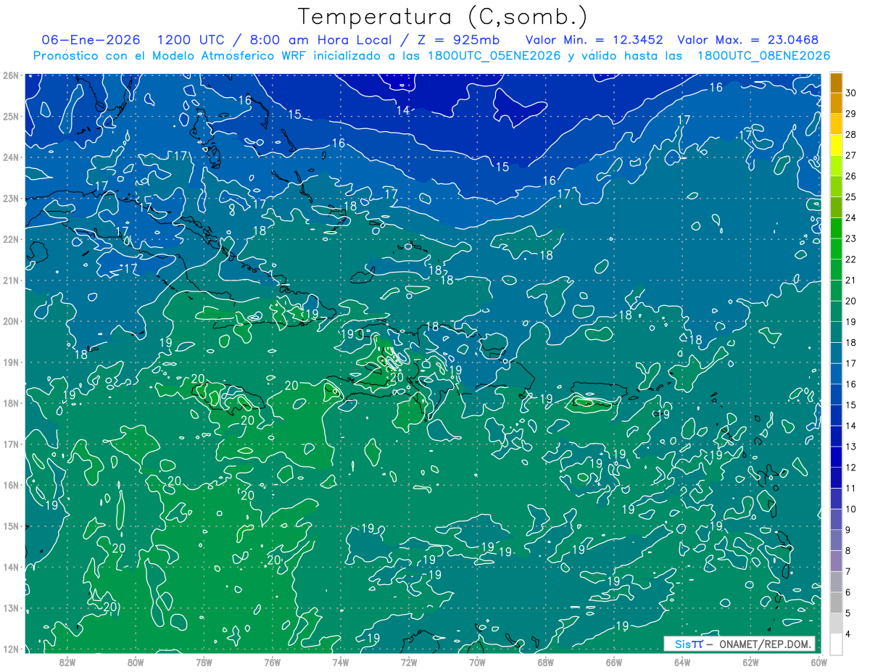Click the '18N' latitude axis label

10,403
